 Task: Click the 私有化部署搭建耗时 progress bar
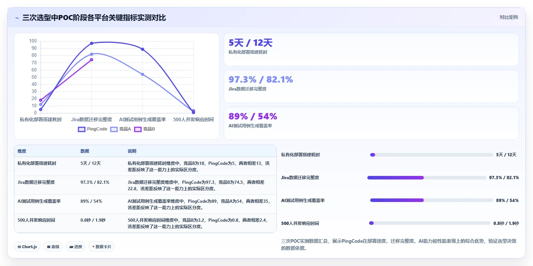pyautogui.click(x=432, y=155)
